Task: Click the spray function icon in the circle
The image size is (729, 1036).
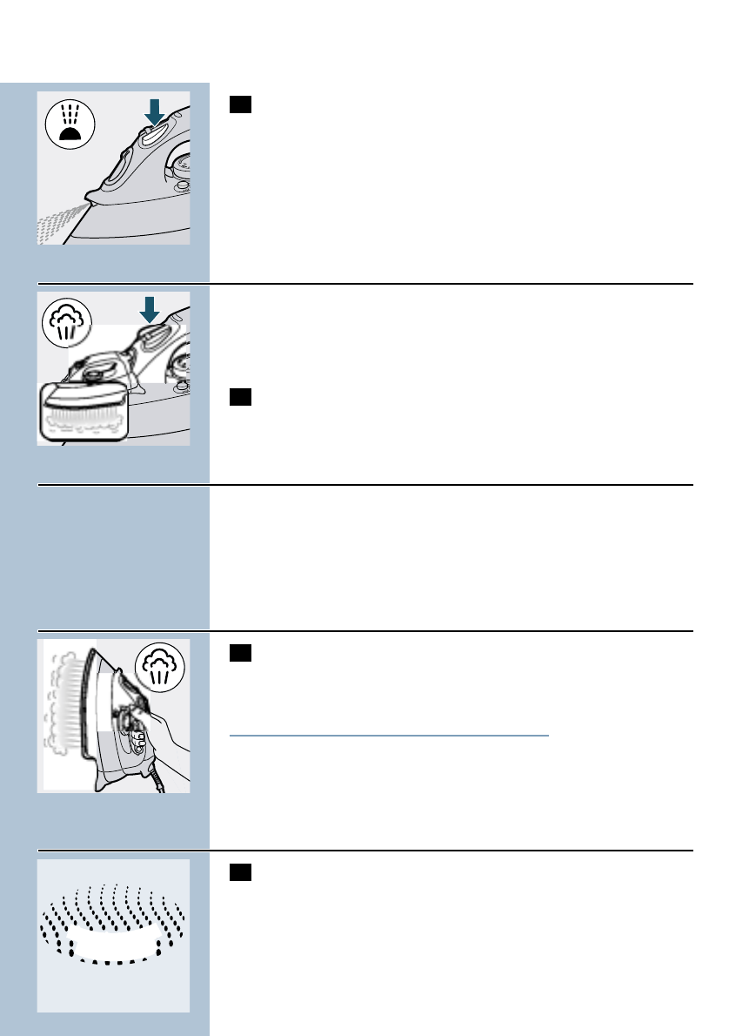Action: point(70,124)
